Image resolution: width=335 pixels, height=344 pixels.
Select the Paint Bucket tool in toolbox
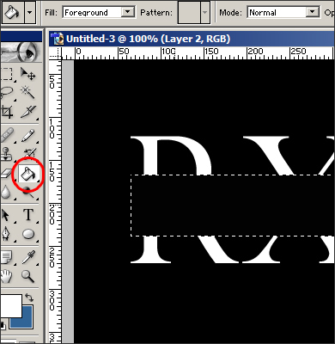pos(28,174)
